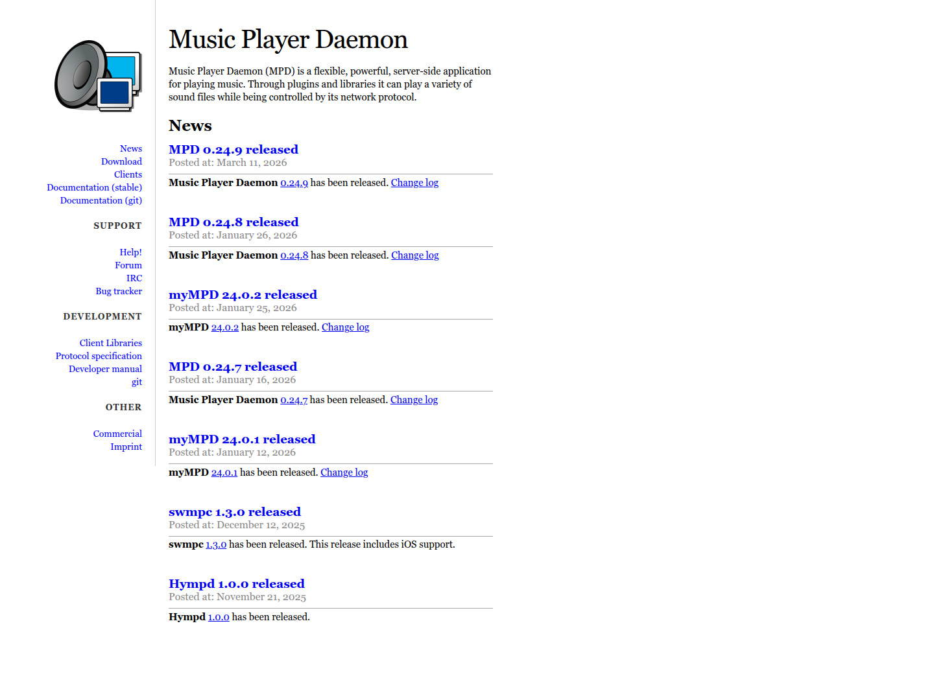Click the News section heading

pyautogui.click(x=190, y=126)
